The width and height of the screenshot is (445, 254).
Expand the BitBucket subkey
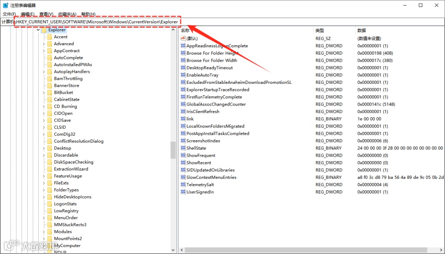click(44, 92)
